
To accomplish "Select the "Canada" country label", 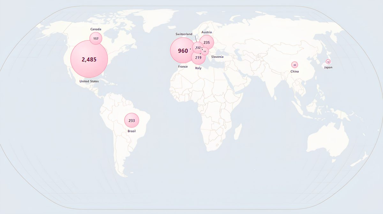I will click(x=96, y=29).
